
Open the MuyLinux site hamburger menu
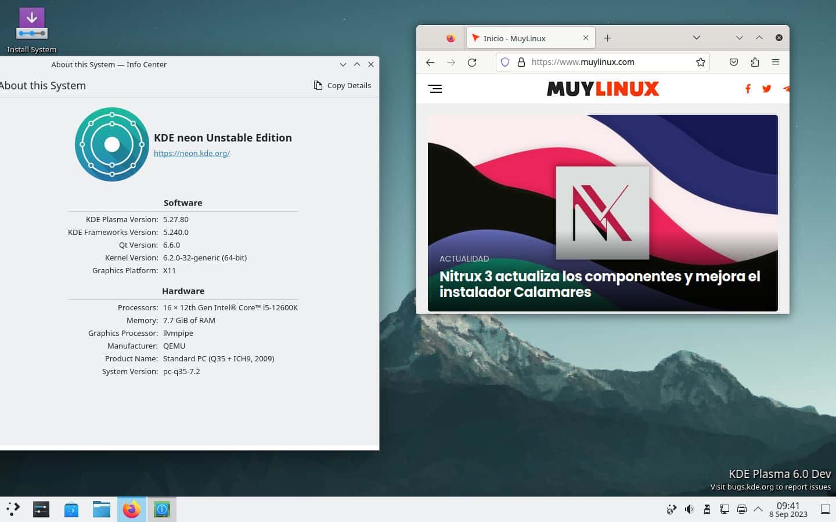click(x=435, y=89)
